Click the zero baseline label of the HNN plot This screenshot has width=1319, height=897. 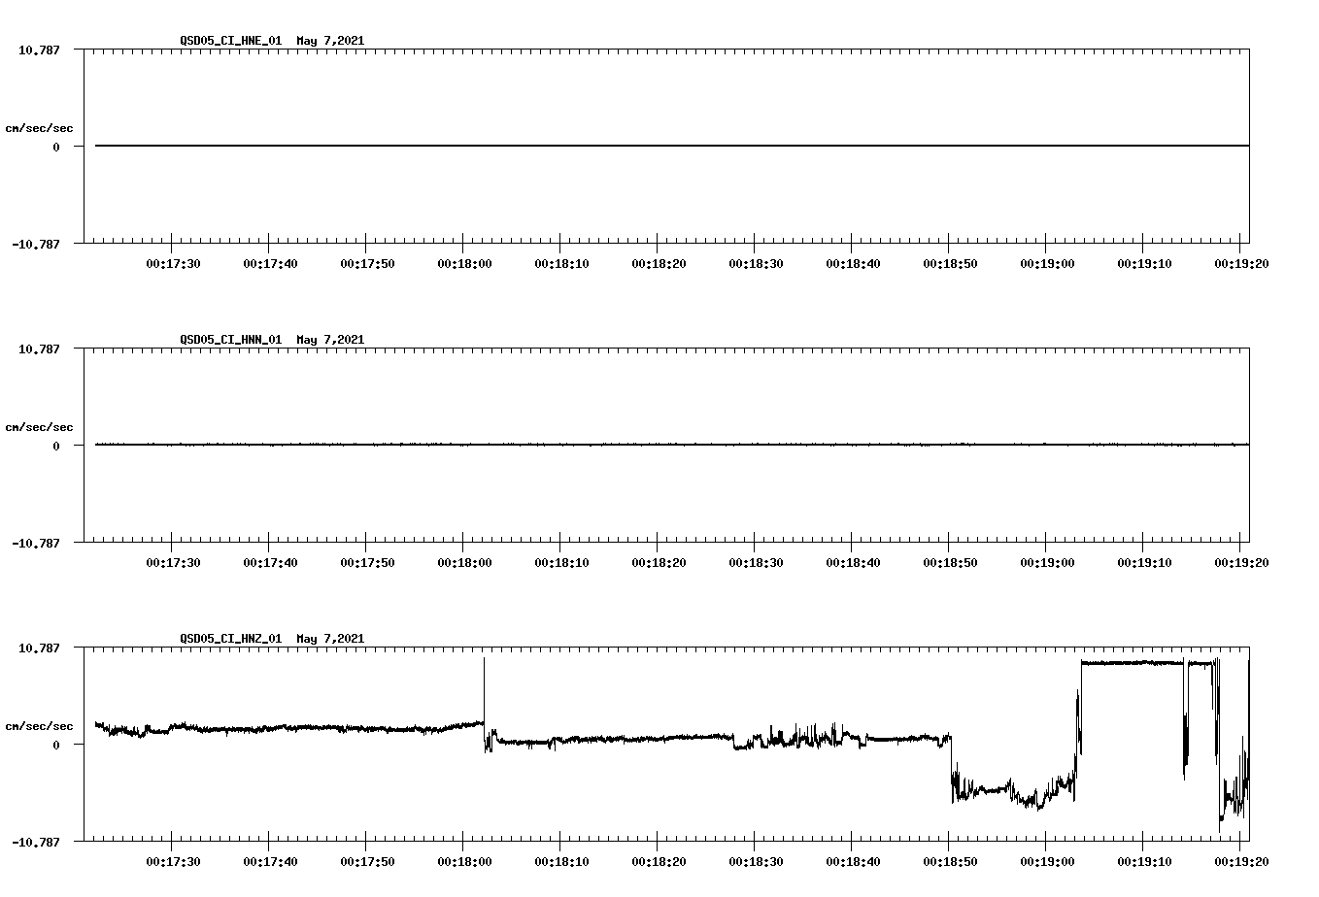(55, 447)
